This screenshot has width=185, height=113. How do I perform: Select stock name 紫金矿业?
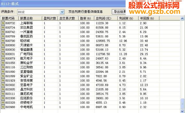coord(26,76)
